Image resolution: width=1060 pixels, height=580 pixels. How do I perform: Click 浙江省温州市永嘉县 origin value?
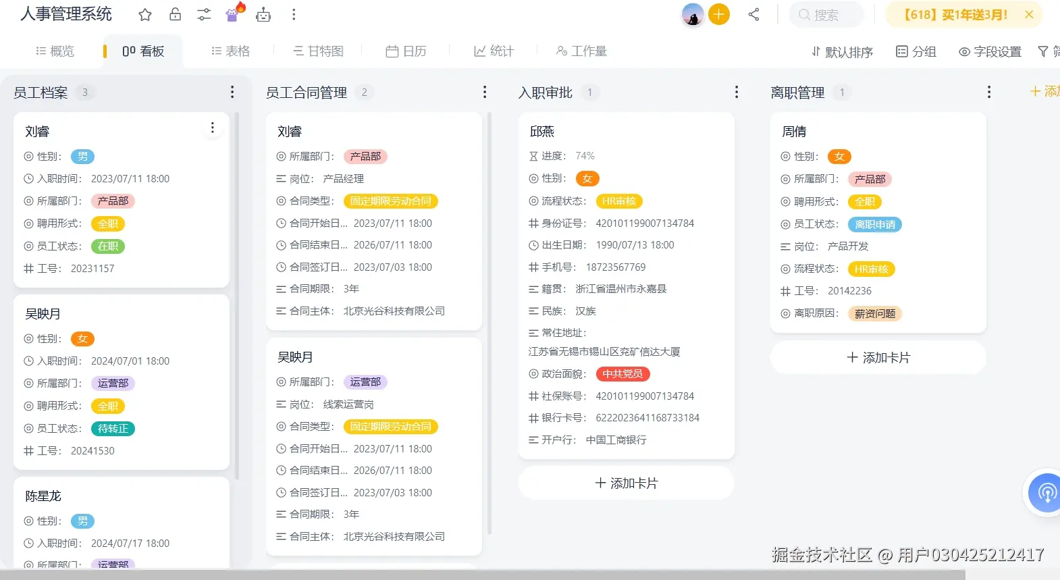[620, 289]
